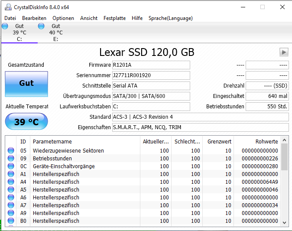Click the scroll down arrow of SMART list

[284, 222]
